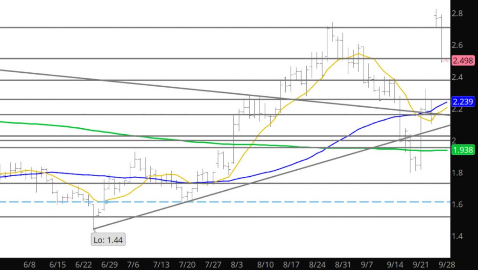Click the 9/14 date label

pyautogui.click(x=395, y=264)
